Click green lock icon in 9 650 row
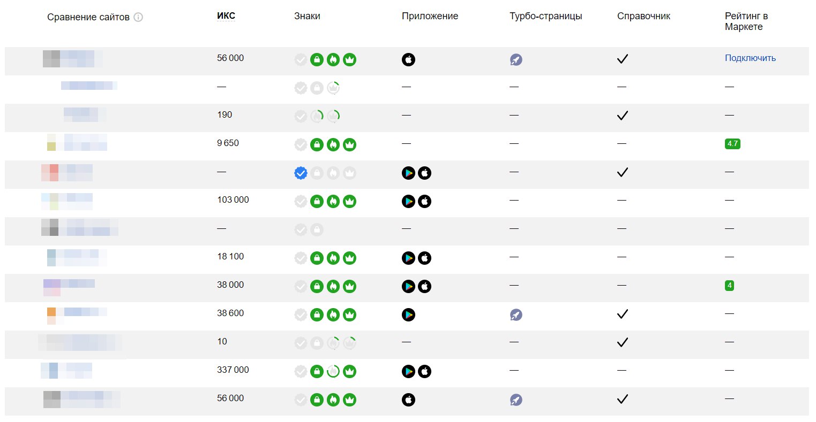Image resolution: width=816 pixels, height=422 pixels. point(317,144)
